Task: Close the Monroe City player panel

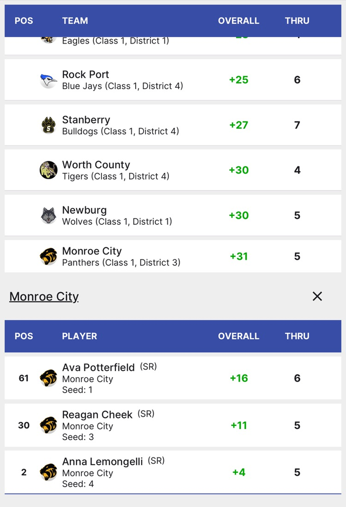Action: pyautogui.click(x=317, y=296)
